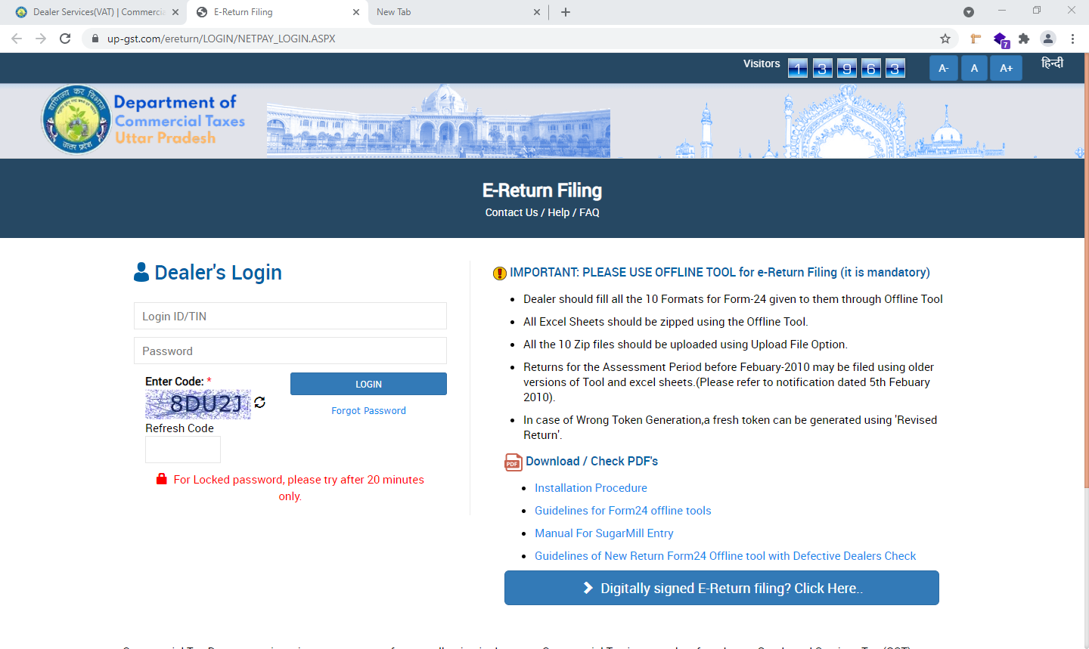Open Chrome three-dot menu

click(x=1072, y=39)
